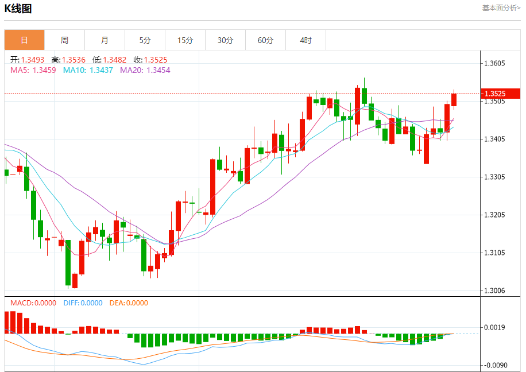Image resolution: width=526 pixels, height=372 pixels.
Task: Select the 周 weekly tab
Action: pyautogui.click(x=64, y=40)
